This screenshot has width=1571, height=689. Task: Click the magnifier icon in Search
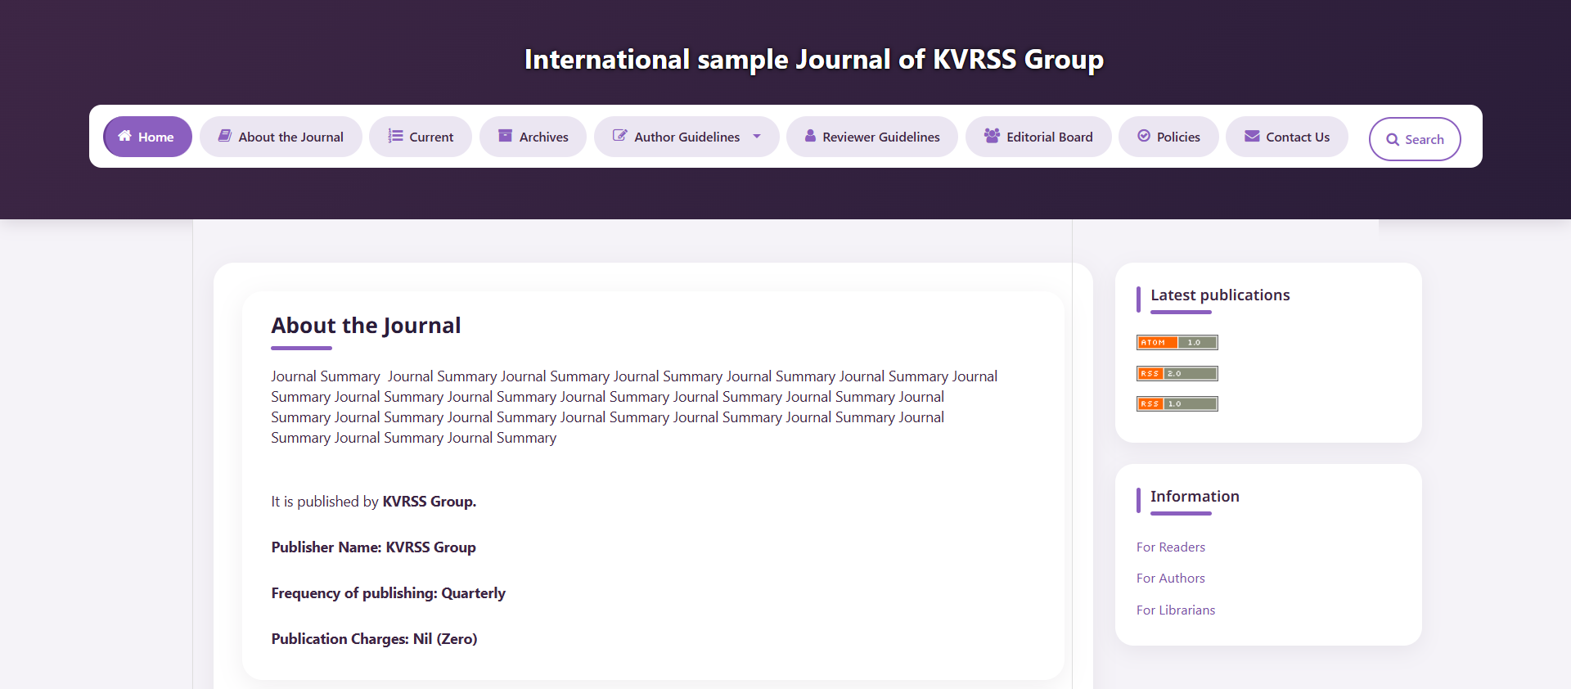pyautogui.click(x=1392, y=140)
